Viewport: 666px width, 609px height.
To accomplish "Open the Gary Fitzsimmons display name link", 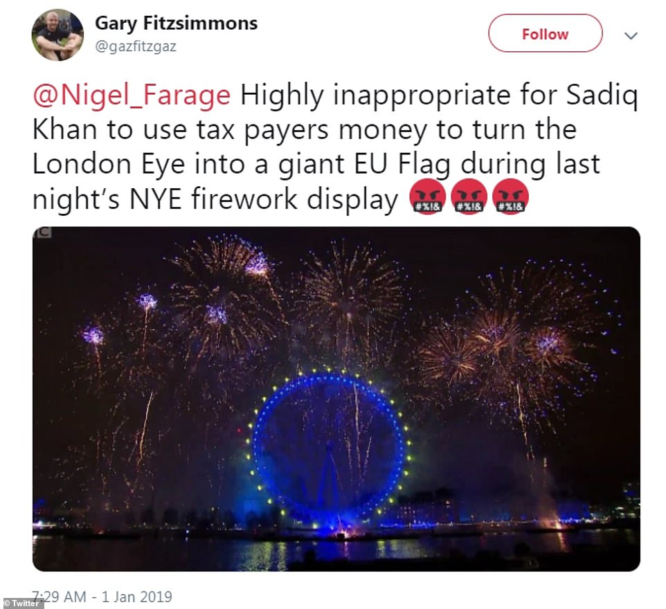I will tap(177, 23).
